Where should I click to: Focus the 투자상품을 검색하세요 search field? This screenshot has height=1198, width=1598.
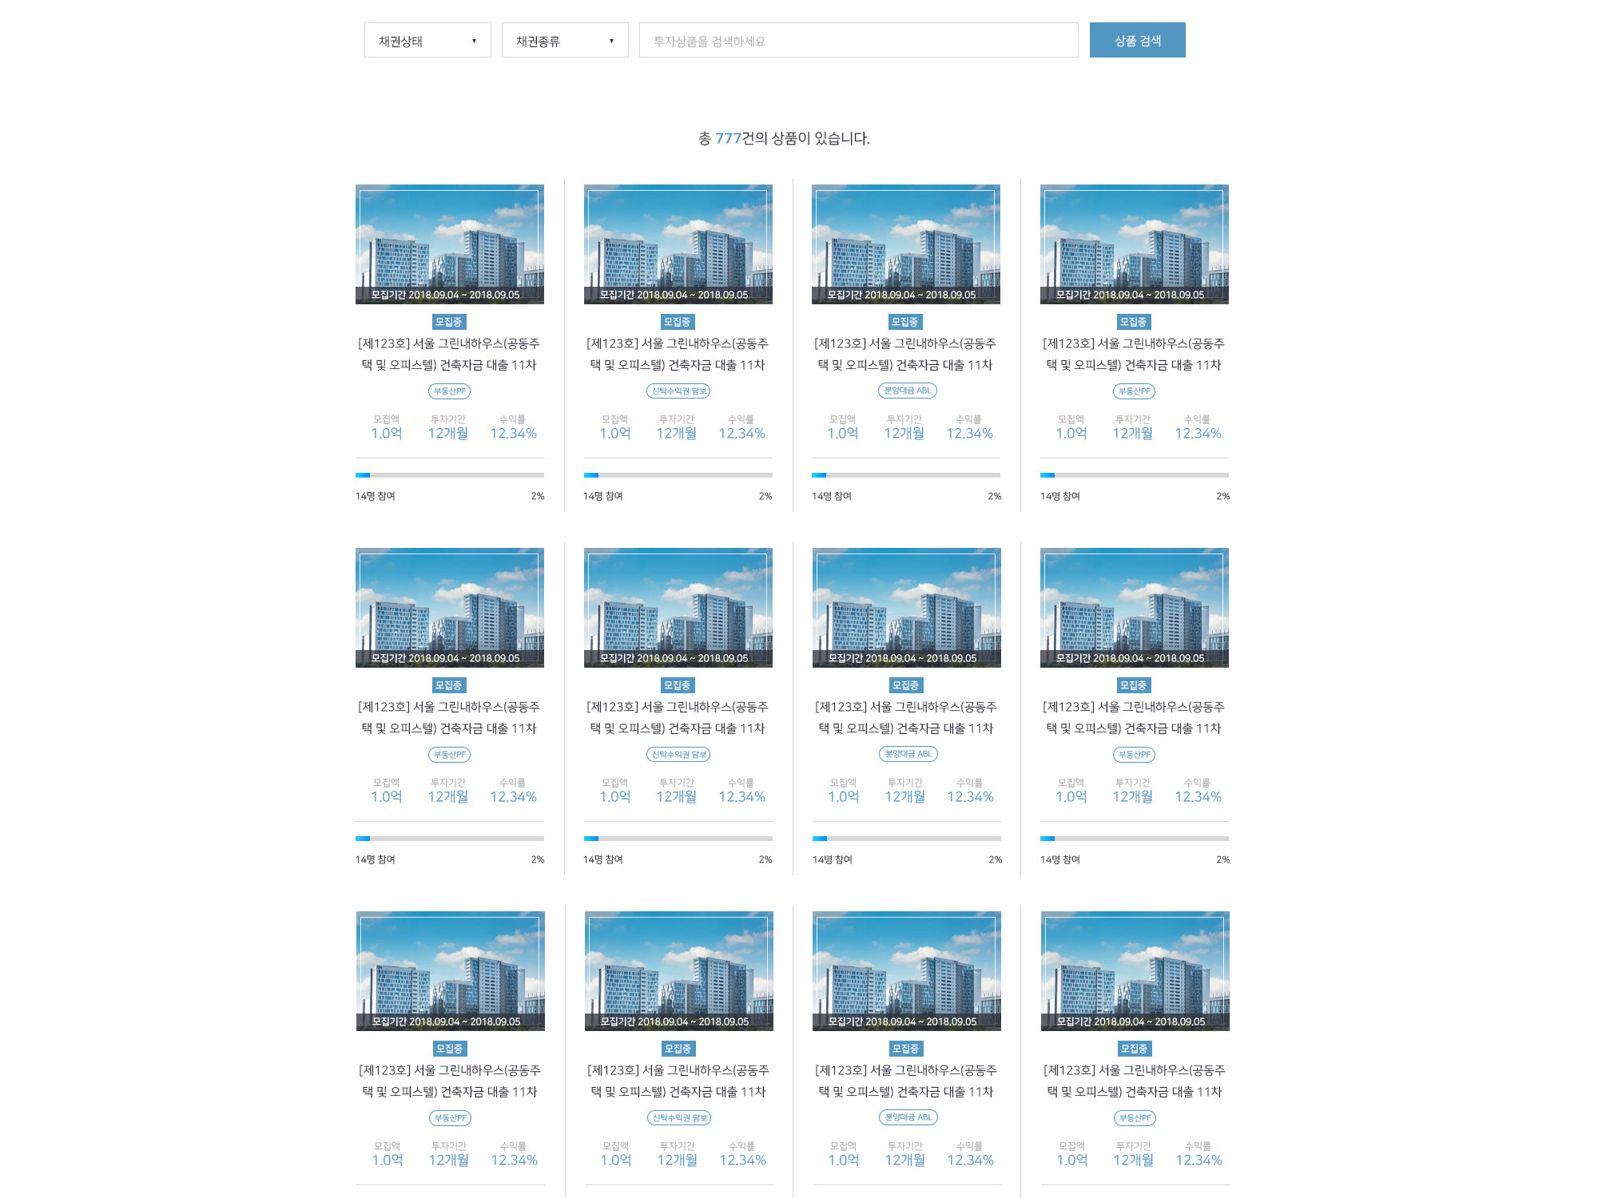point(859,40)
